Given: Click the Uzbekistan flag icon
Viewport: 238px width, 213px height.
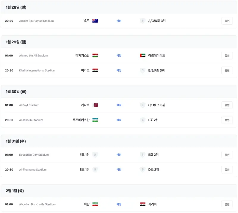Looking at the screenshot, I should click(95, 120).
